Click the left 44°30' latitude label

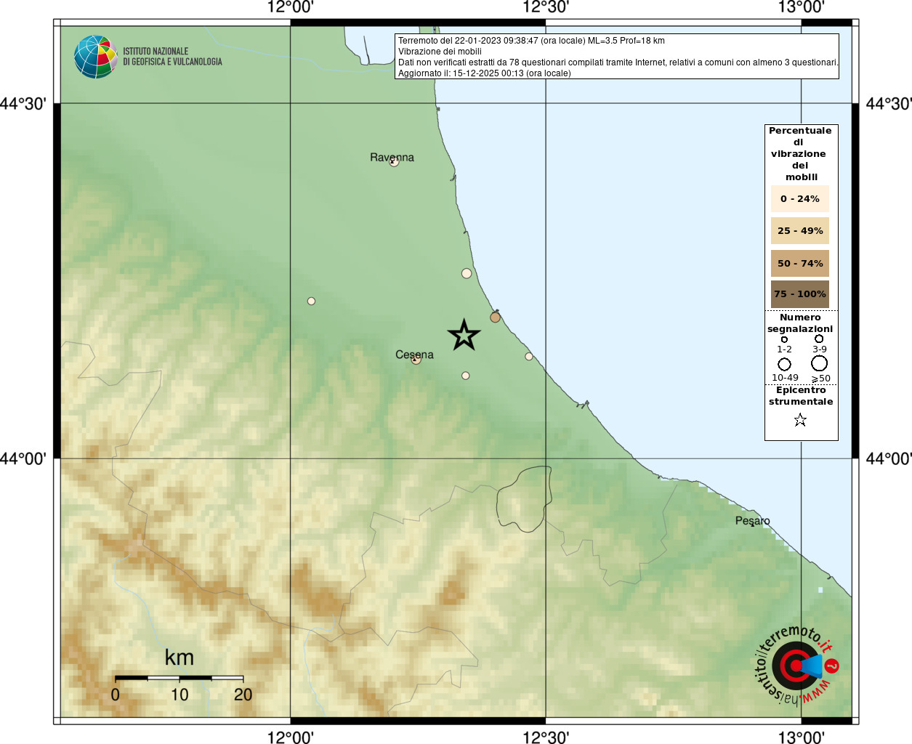pos(23,104)
